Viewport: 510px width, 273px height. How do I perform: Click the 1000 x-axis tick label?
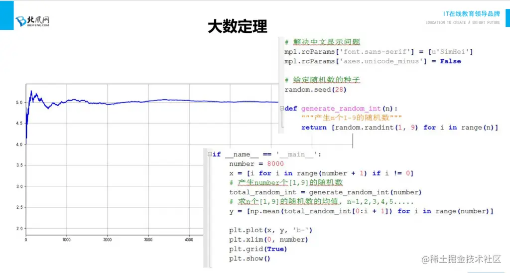(66, 240)
